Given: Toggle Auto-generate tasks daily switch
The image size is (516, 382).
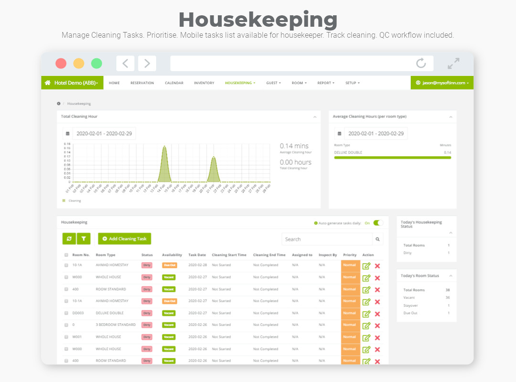Looking at the screenshot, I should (378, 223).
